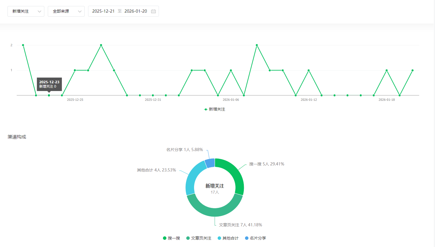Toggle 名片分享 legend entry
Image resolution: width=435 pixels, height=247 pixels.
[x=255, y=238]
